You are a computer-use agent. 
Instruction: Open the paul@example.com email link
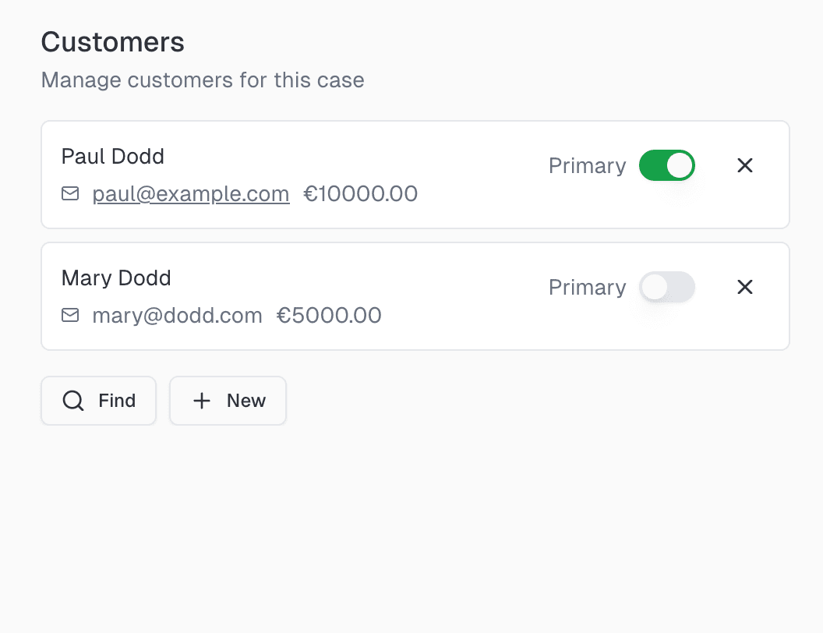[191, 193]
